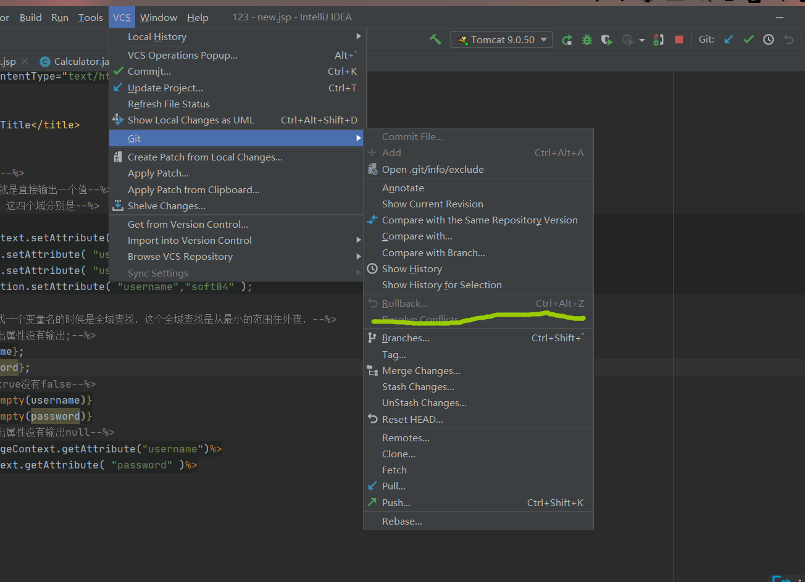
Task: Select Apply Patch...
Action: [x=238, y=173]
